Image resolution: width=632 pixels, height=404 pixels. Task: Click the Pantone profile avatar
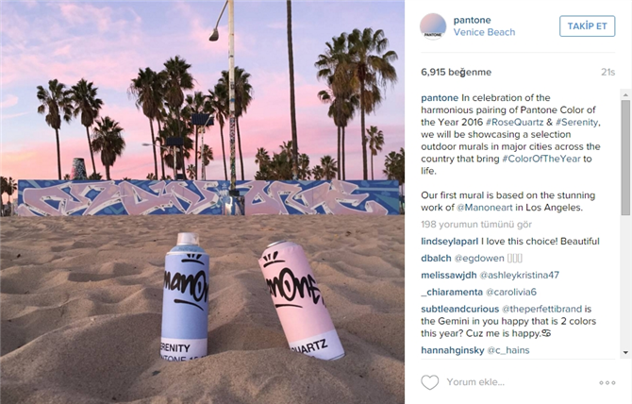433,26
